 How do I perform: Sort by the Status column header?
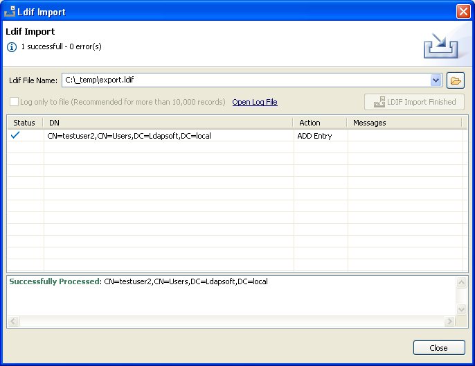[x=24, y=123]
